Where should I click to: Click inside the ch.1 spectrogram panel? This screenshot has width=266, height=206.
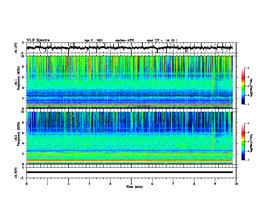point(129,82)
